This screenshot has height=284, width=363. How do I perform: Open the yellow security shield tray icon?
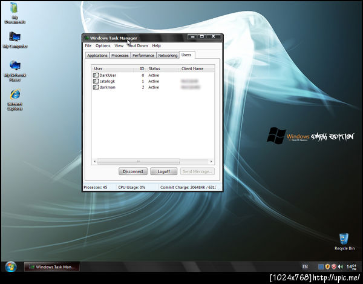327,267
